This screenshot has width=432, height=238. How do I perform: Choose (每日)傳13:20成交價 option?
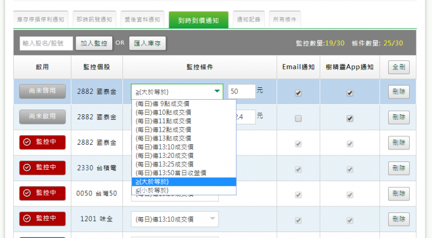(184, 155)
